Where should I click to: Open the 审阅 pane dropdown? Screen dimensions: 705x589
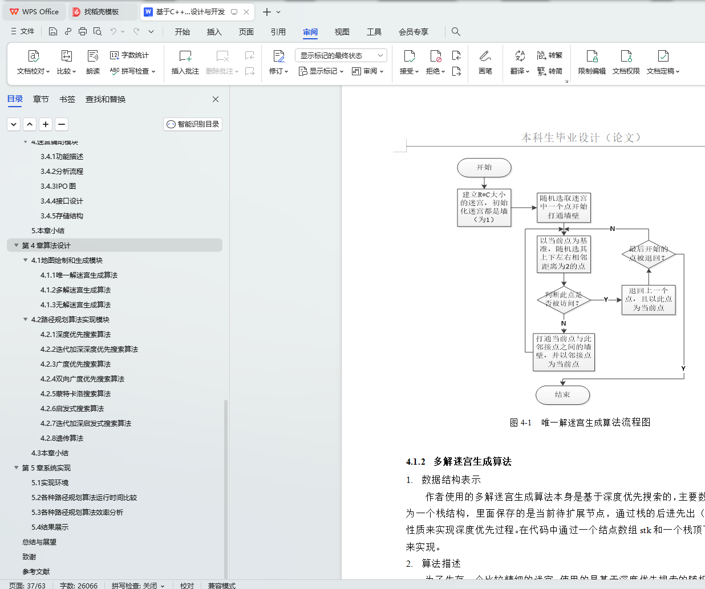click(x=368, y=71)
